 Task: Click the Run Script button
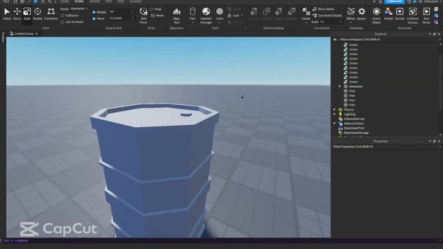pyautogui.click(x=426, y=16)
